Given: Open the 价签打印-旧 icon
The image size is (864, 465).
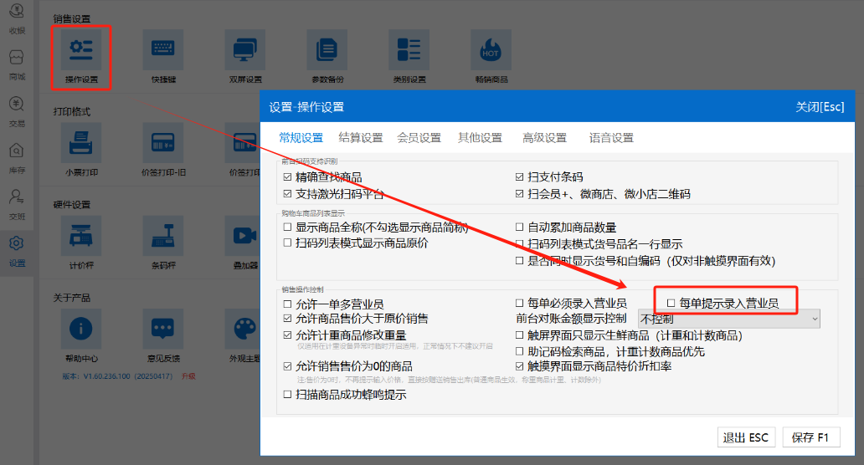Looking at the screenshot, I should [x=163, y=142].
